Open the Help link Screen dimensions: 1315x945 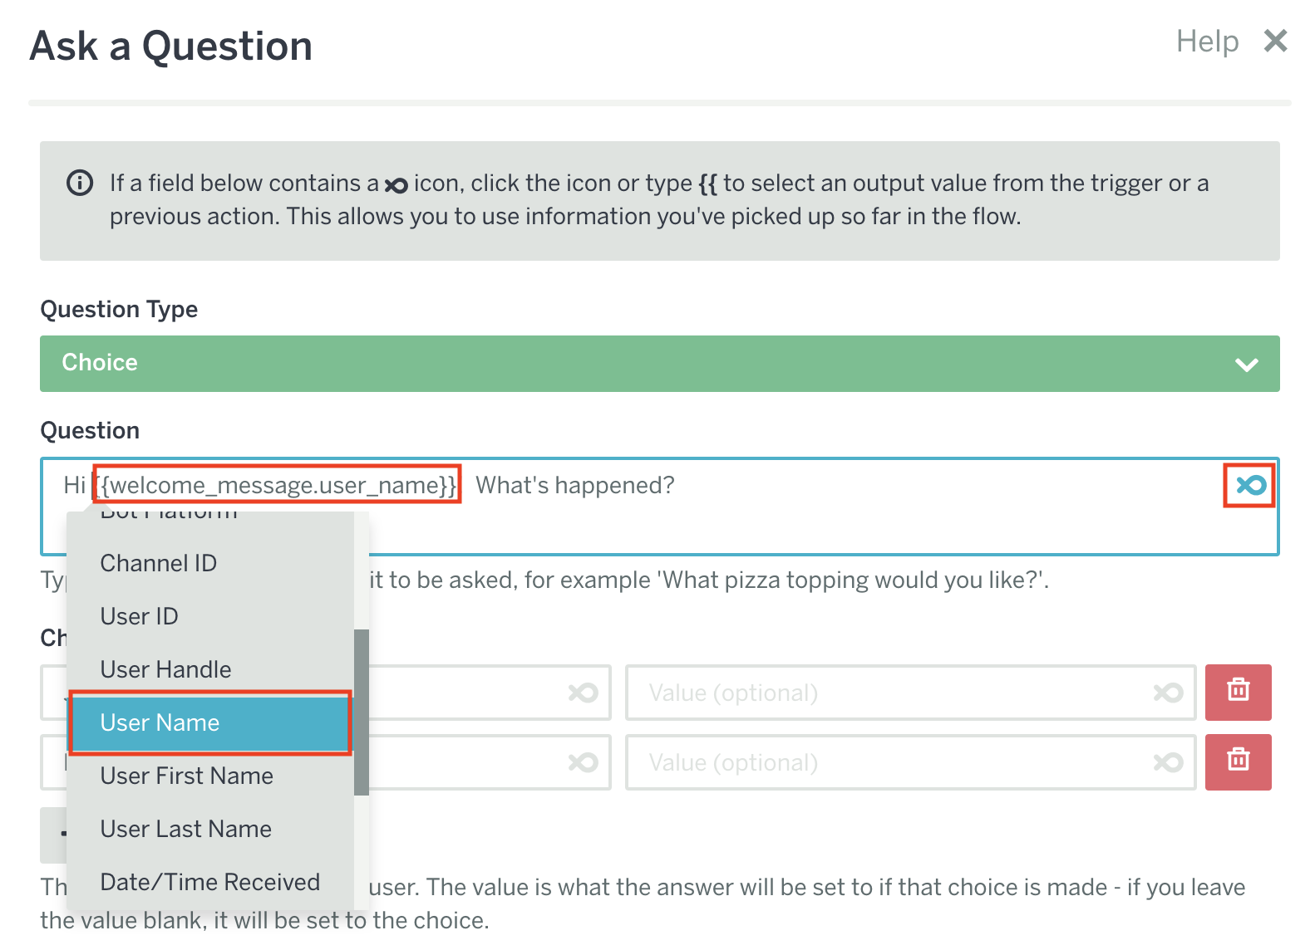pos(1207,41)
